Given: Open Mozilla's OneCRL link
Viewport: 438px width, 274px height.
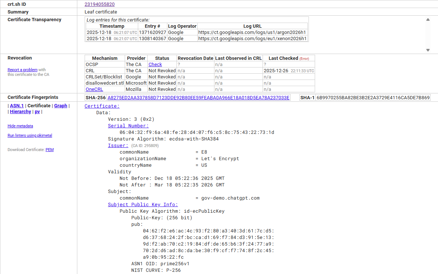Looking at the screenshot, I should pyautogui.click(x=94, y=89).
